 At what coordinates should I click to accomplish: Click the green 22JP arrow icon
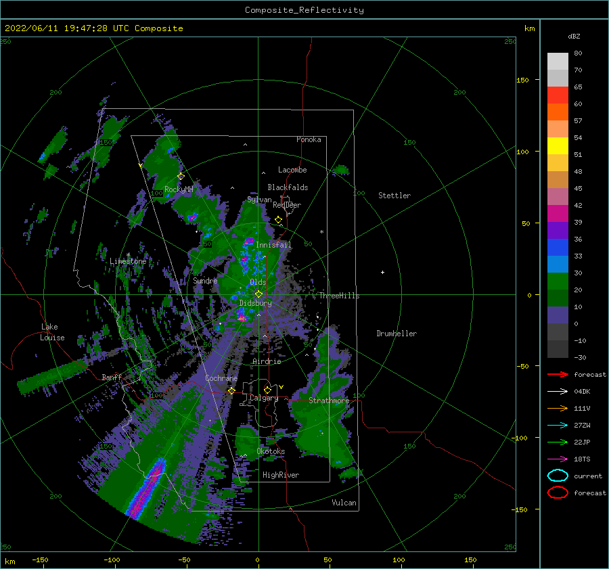click(558, 442)
